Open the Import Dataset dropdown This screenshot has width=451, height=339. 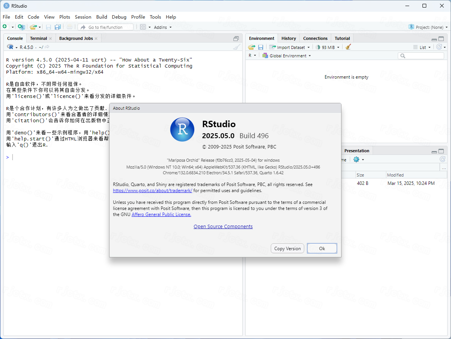click(289, 47)
